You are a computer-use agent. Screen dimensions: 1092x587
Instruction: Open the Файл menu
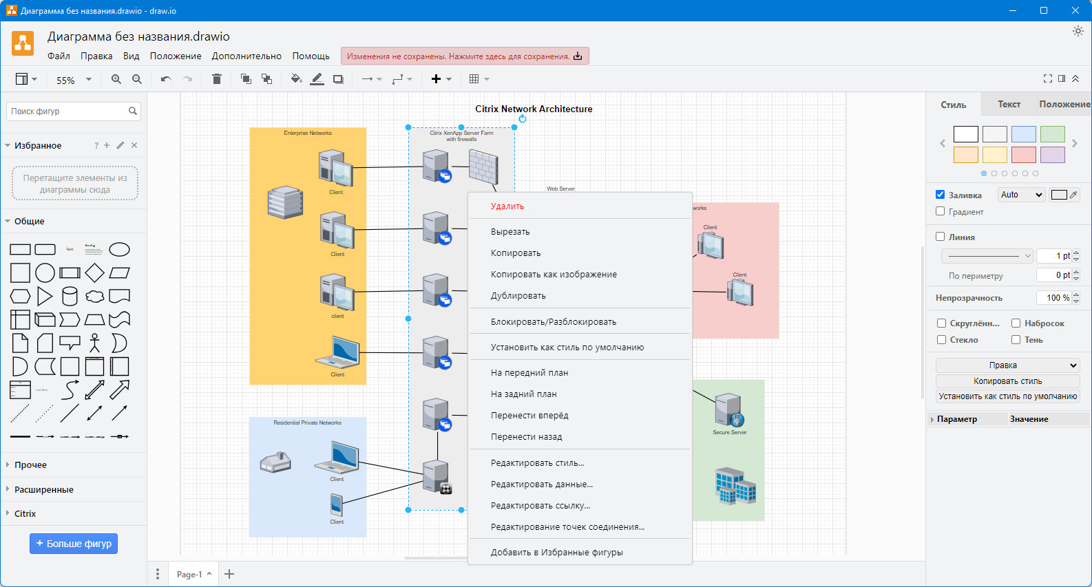pyautogui.click(x=59, y=56)
